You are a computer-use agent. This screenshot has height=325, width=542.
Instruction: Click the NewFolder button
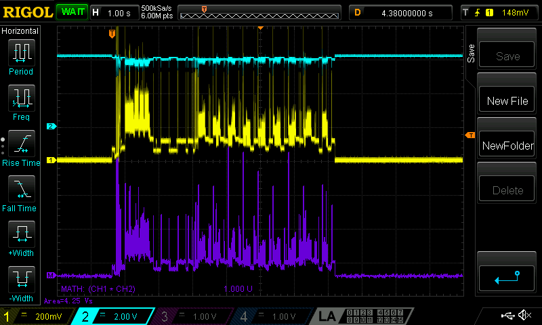[507, 146]
